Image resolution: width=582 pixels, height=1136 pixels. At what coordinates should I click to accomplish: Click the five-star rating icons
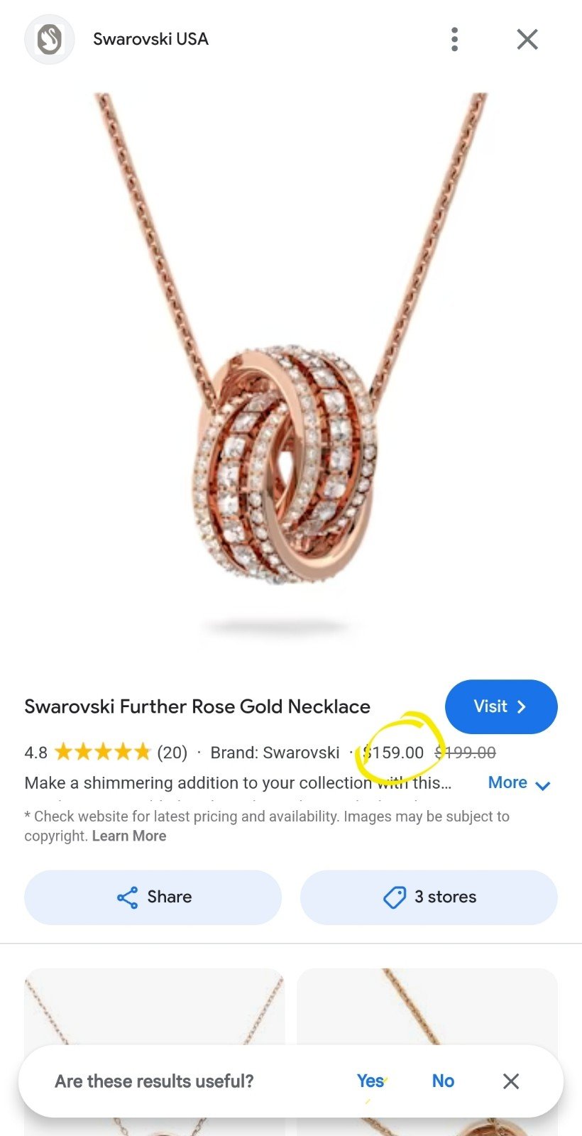(x=103, y=751)
